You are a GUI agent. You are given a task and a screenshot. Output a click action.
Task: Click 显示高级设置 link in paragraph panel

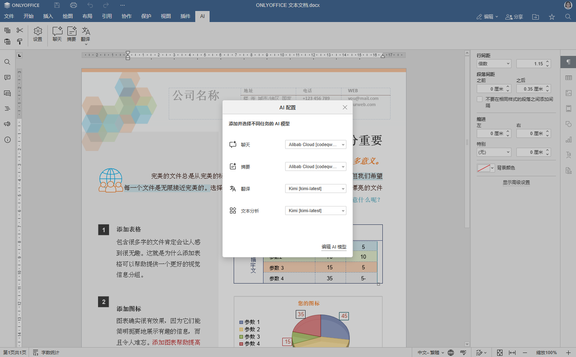[x=516, y=182]
